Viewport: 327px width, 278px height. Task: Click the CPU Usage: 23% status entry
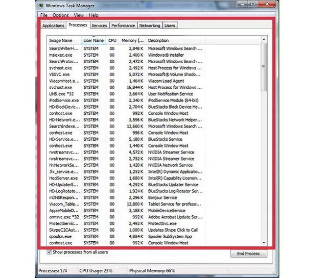point(96,271)
